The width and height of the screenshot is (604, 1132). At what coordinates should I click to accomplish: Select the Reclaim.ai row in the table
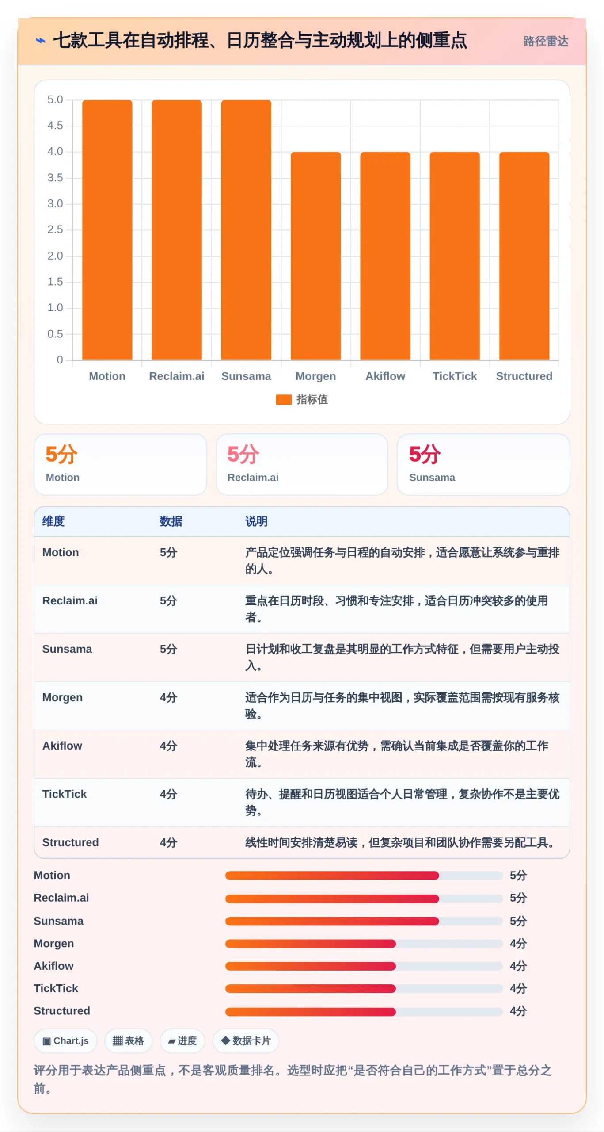[x=302, y=609]
